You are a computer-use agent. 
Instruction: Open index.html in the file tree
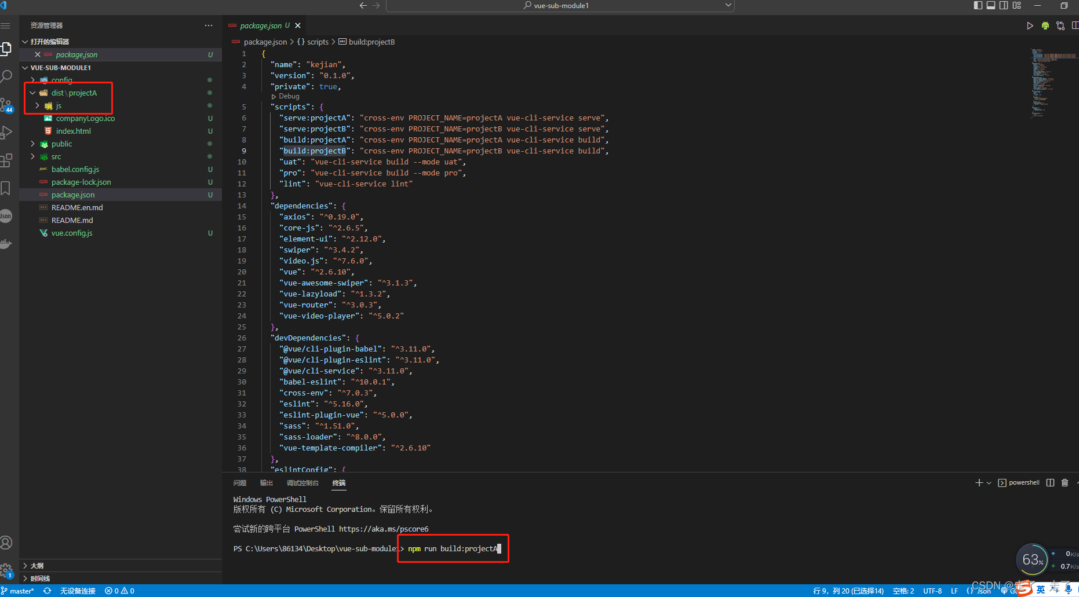click(121, 131)
